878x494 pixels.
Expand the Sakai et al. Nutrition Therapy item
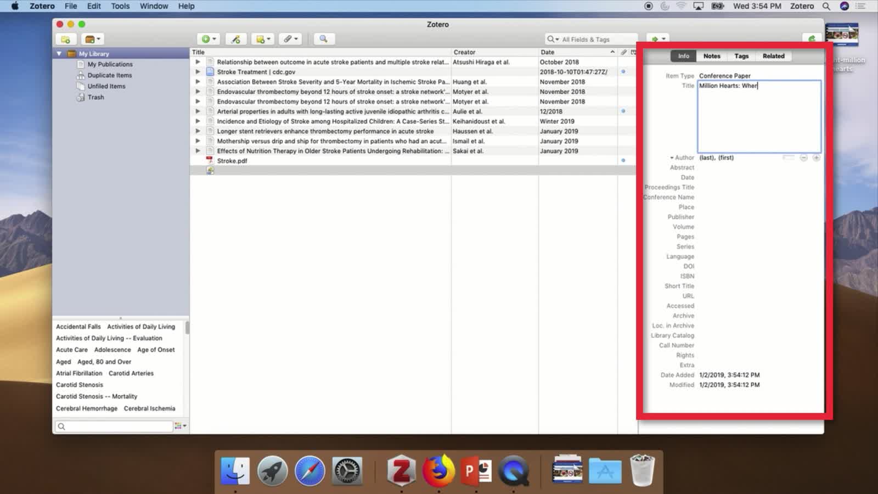[198, 151]
